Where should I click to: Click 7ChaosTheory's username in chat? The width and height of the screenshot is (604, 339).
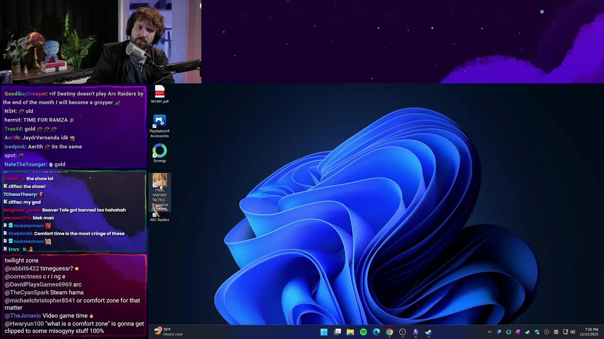[x=20, y=194]
